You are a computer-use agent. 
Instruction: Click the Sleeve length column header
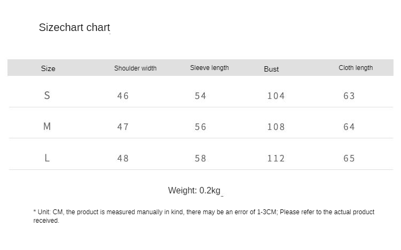point(210,68)
